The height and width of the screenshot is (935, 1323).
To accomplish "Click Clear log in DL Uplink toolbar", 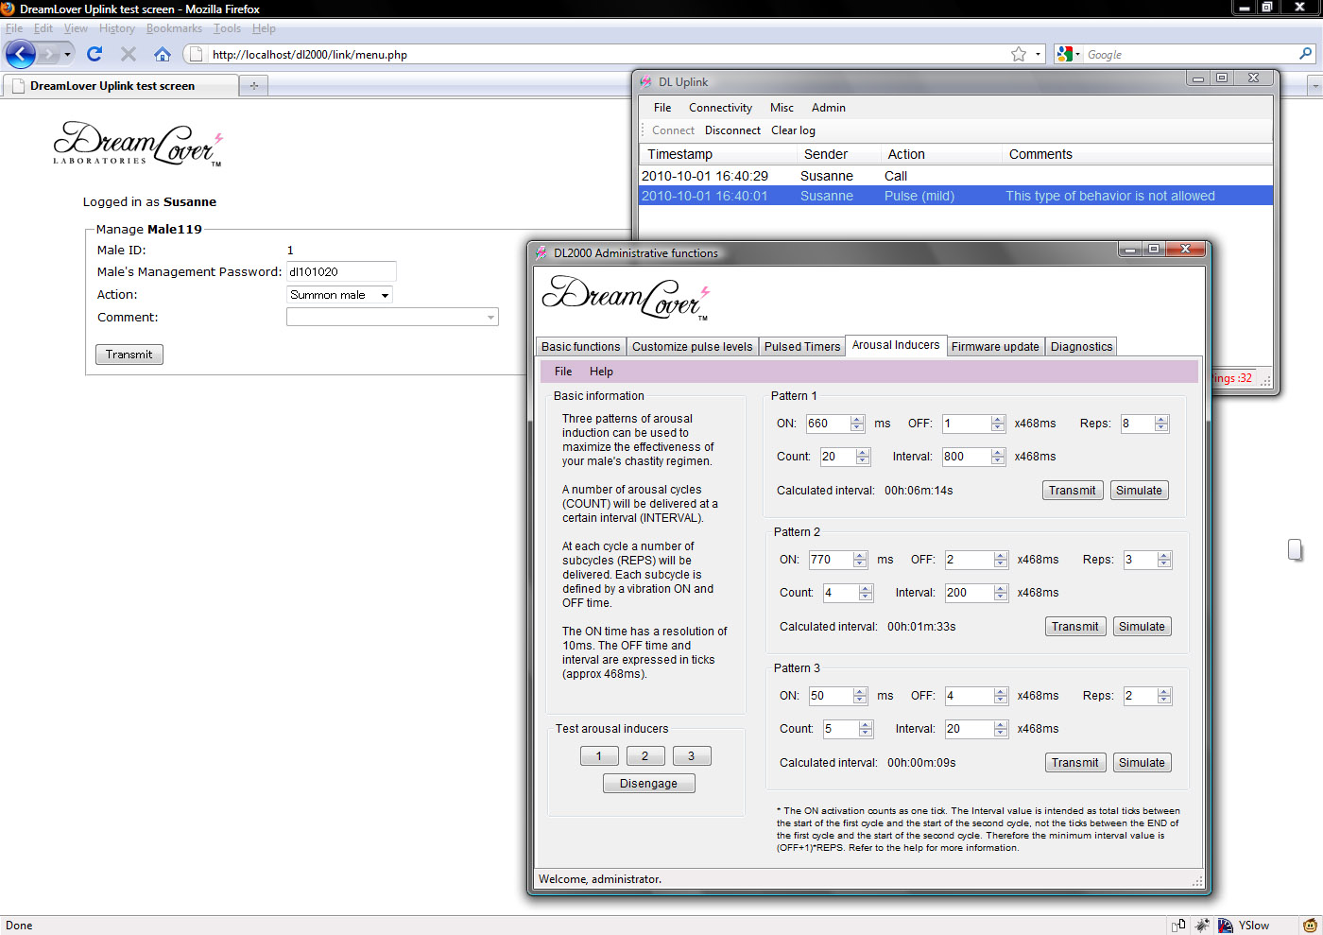I will [x=793, y=130].
